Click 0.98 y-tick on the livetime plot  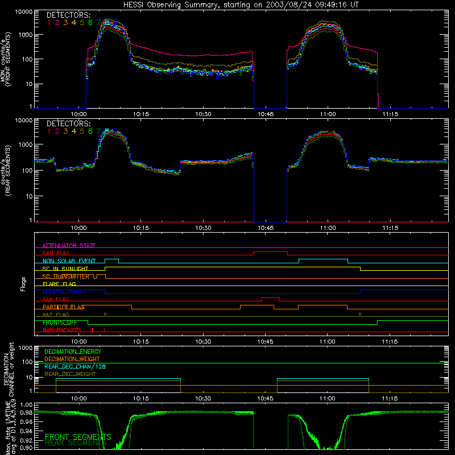pos(26,413)
